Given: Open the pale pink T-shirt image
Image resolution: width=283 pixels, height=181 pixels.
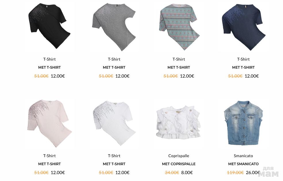Looking at the screenshot, I should 49,123.
